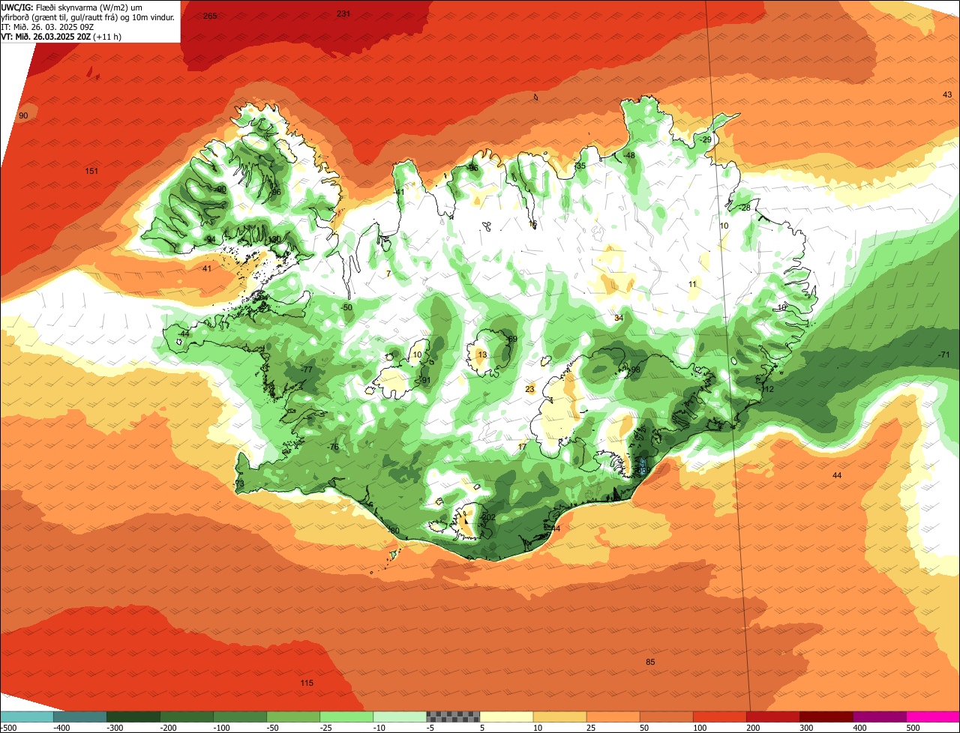Click the map value 202 near the southern glacier
Screen dimensions: 960x733
click(x=488, y=517)
